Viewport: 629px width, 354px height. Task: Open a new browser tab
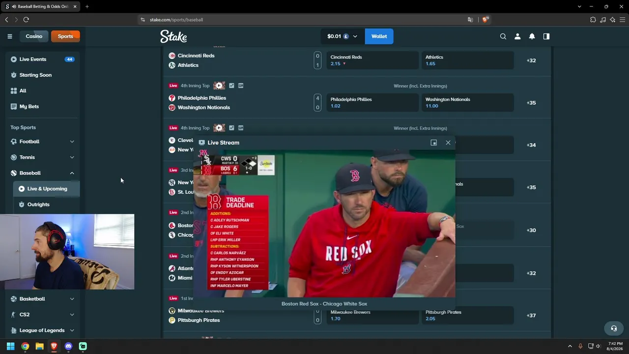87,6
